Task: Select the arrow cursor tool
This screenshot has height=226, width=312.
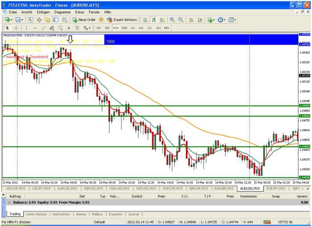Action: 8,28
